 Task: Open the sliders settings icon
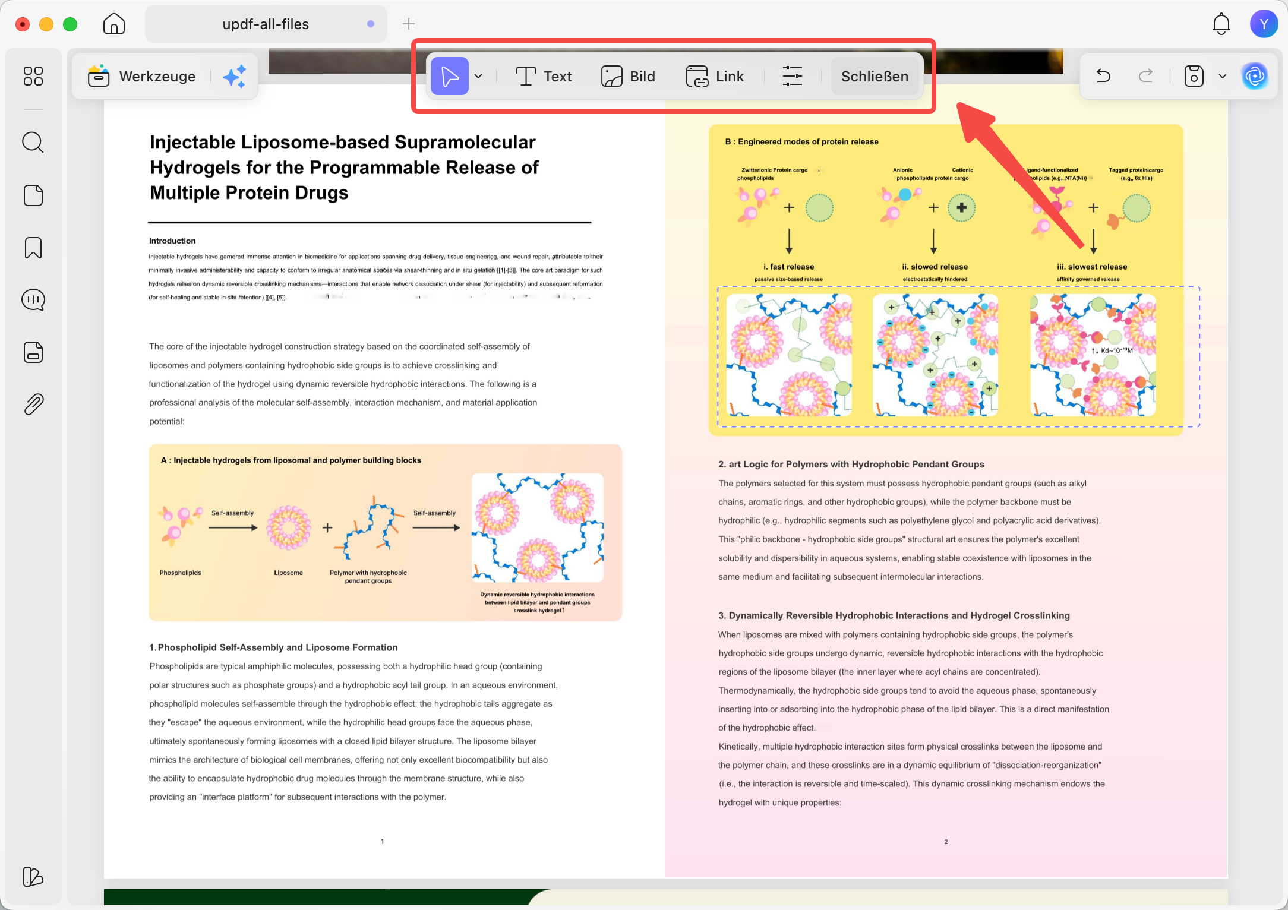click(793, 76)
